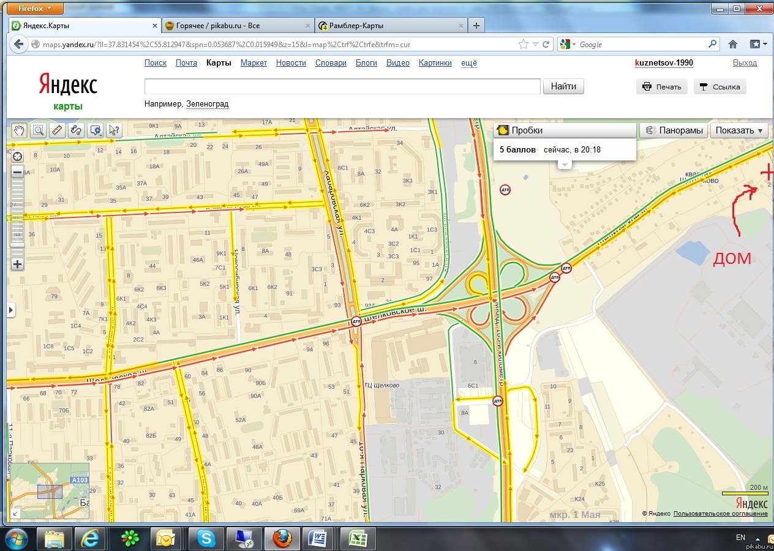
Task: Click the browser back arrow button
Action: (x=18, y=44)
